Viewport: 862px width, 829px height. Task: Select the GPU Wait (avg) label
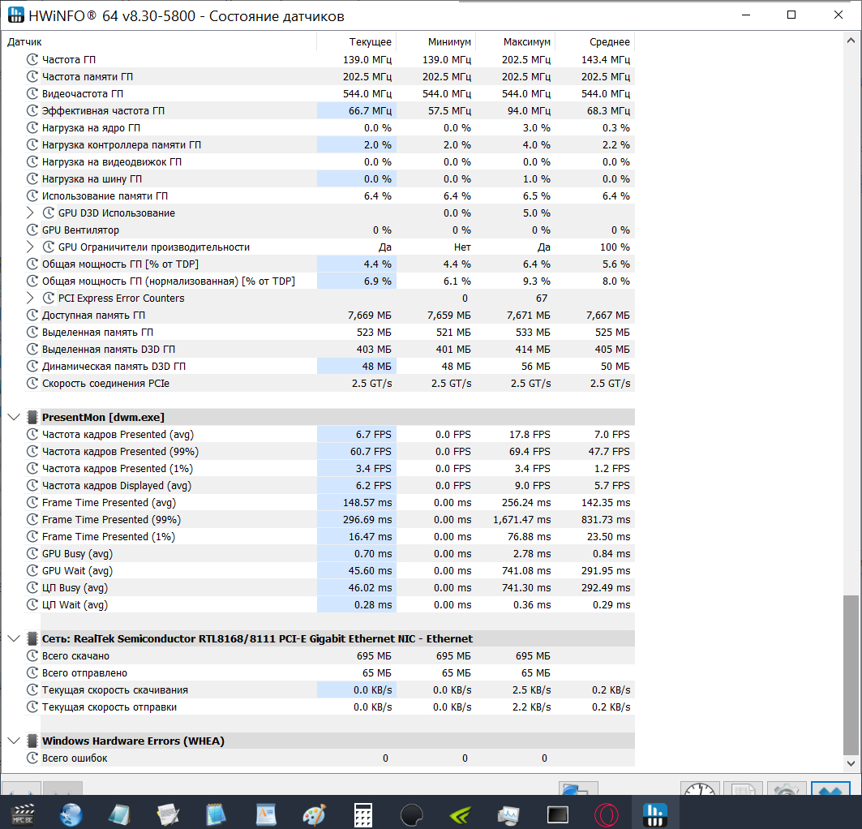(x=78, y=570)
